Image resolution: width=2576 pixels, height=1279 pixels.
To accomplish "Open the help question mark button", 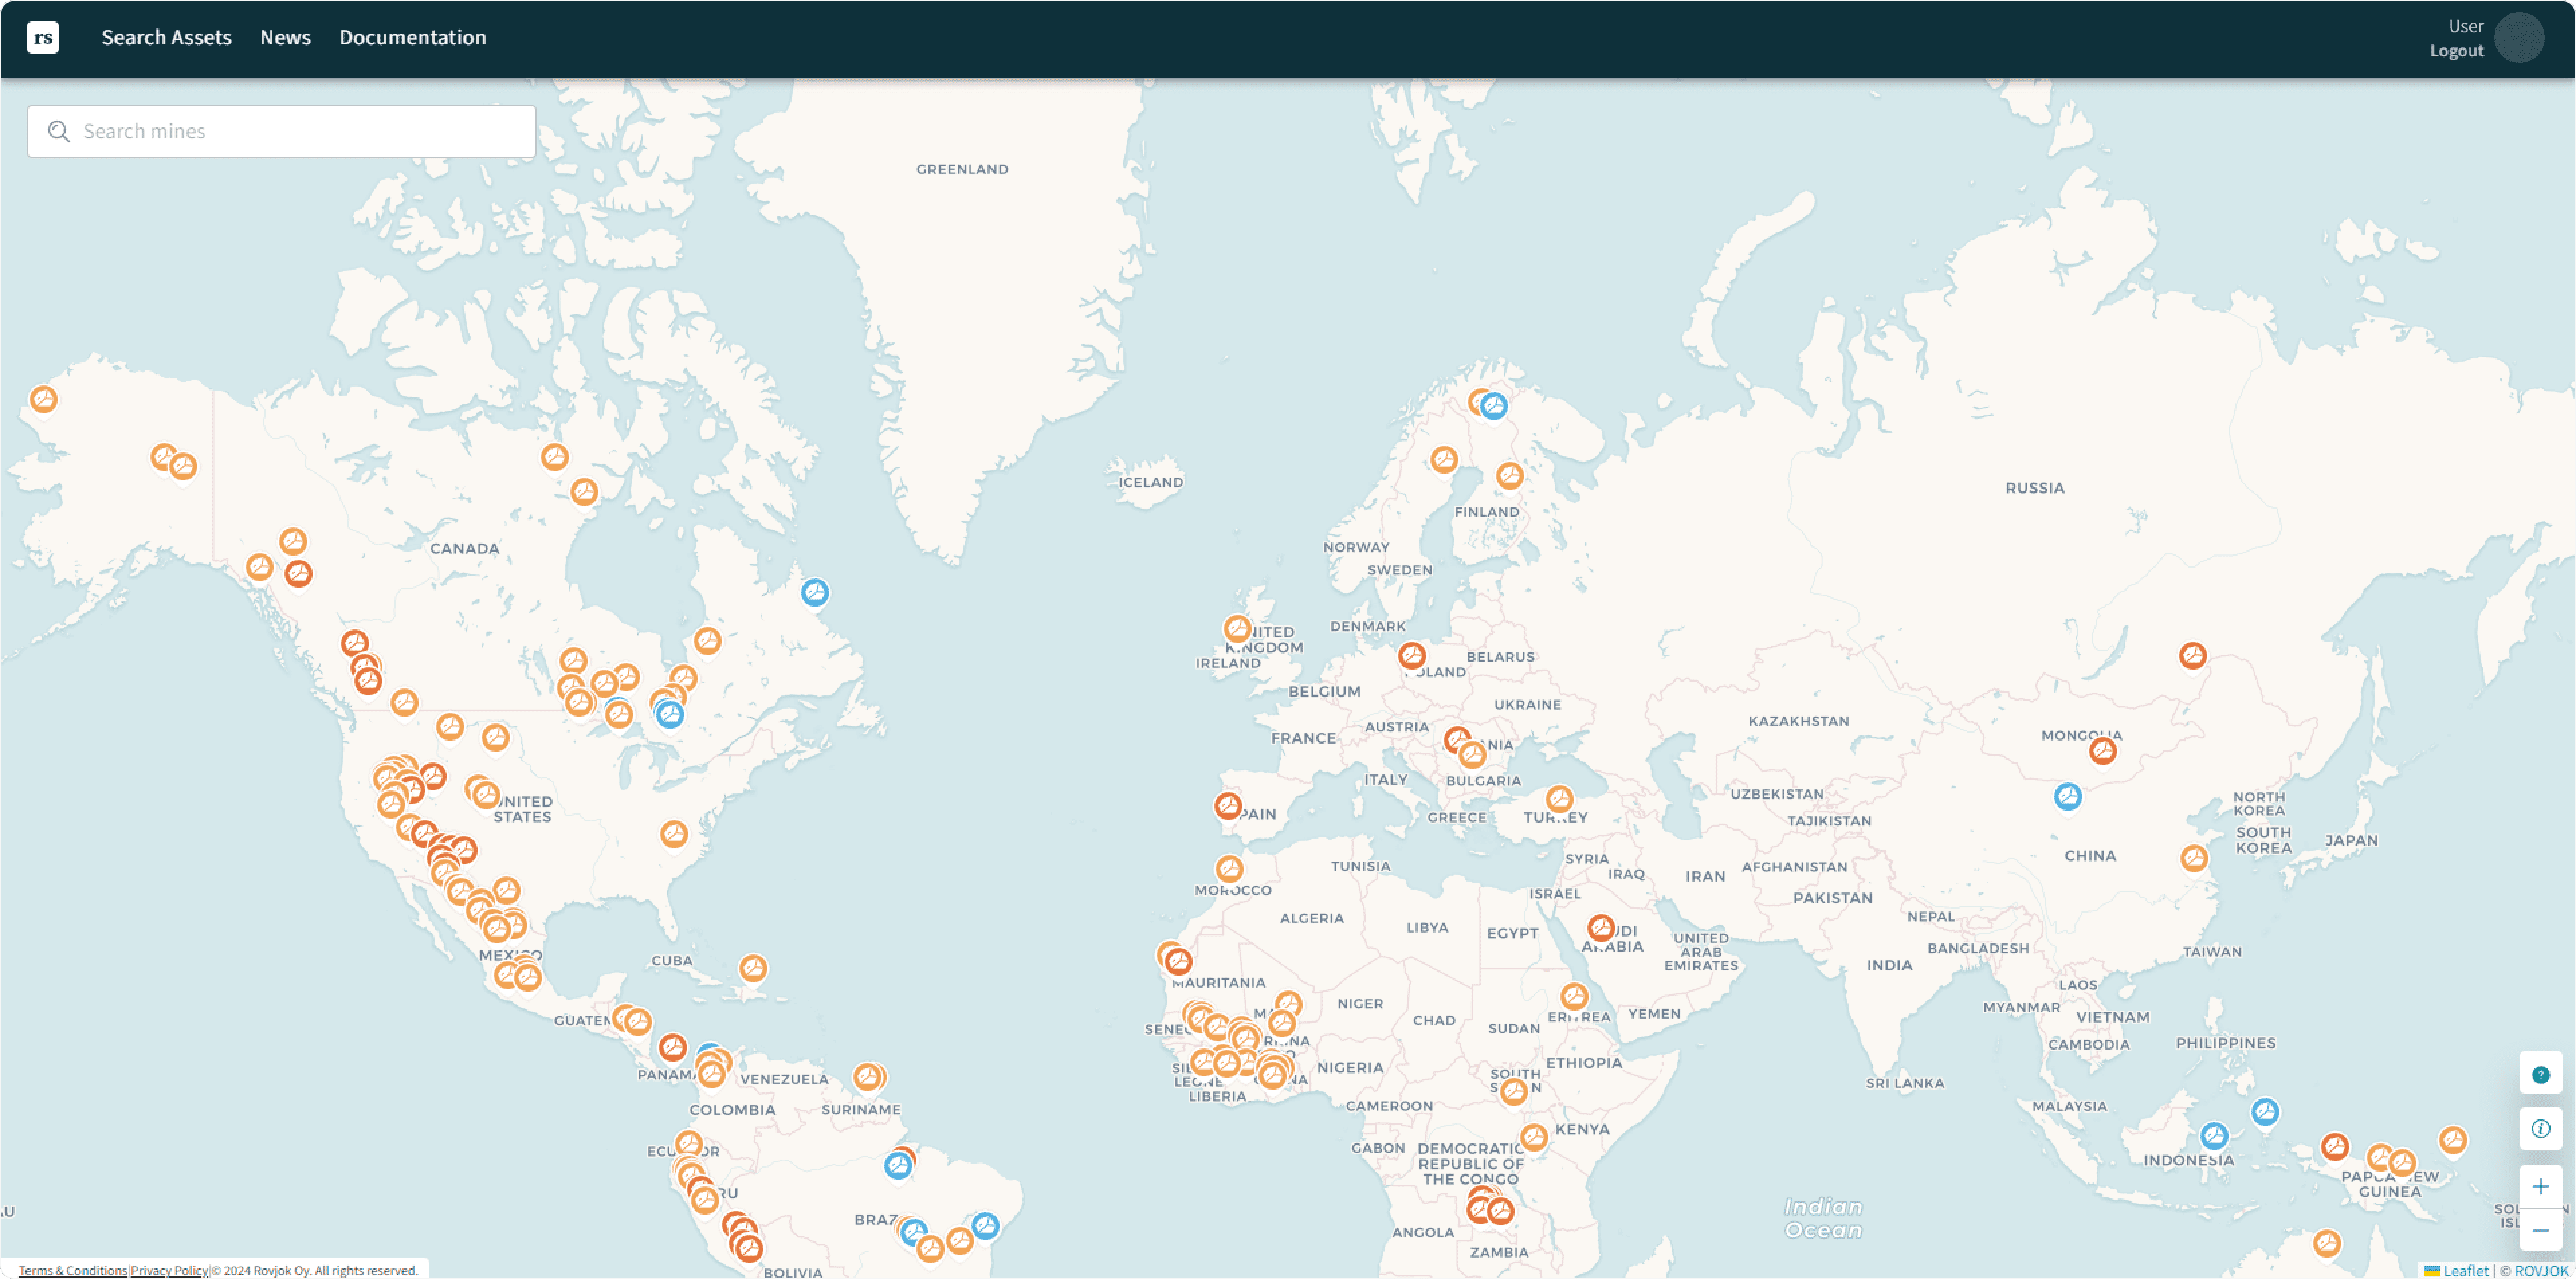I will [x=2540, y=1075].
